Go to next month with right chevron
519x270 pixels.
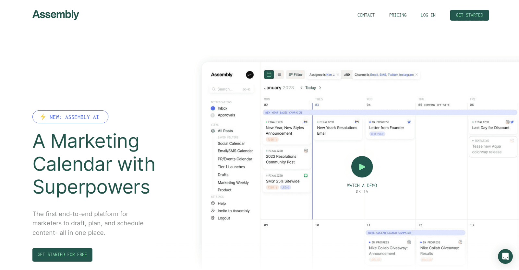[x=320, y=88]
